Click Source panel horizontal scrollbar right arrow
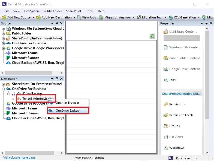The width and height of the screenshot is (214, 161). 62,72
